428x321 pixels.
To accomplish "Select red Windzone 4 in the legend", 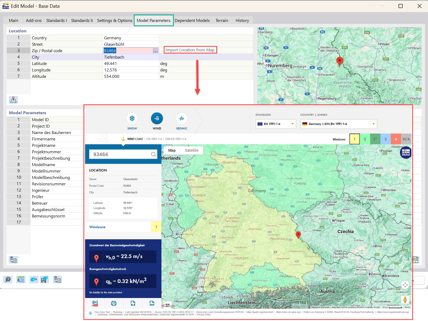I will tap(396, 139).
